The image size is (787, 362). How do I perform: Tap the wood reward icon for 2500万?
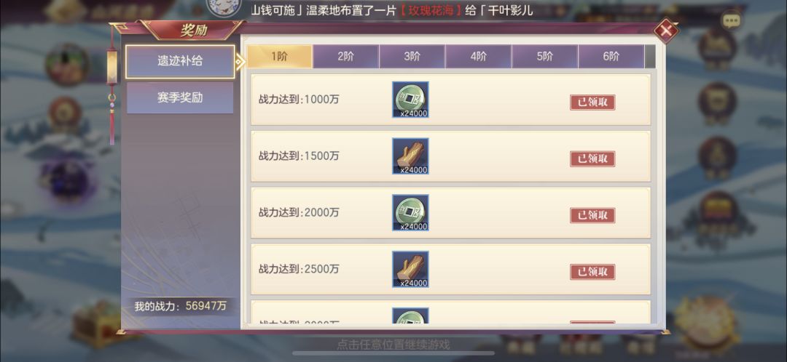click(410, 270)
